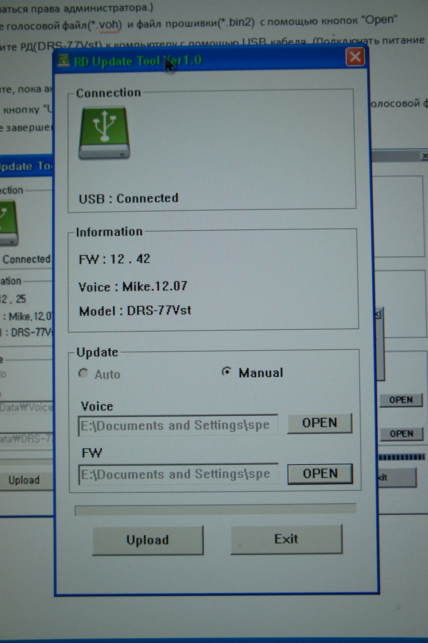Click the Exit button
428x643 pixels.
click(x=286, y=539)
